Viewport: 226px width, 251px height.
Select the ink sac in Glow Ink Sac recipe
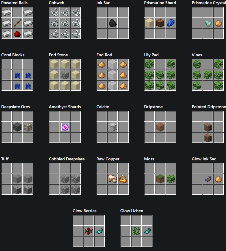click(208, 179)
